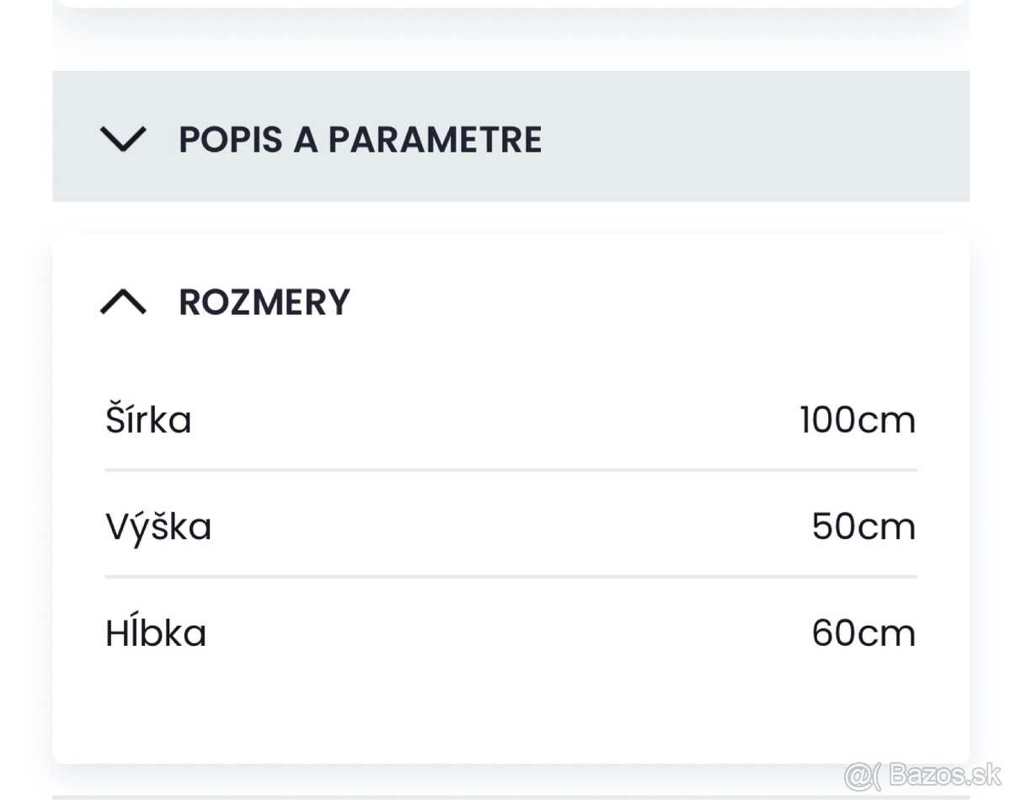Click the ROZMERY section title text

[x=264, y=301]
